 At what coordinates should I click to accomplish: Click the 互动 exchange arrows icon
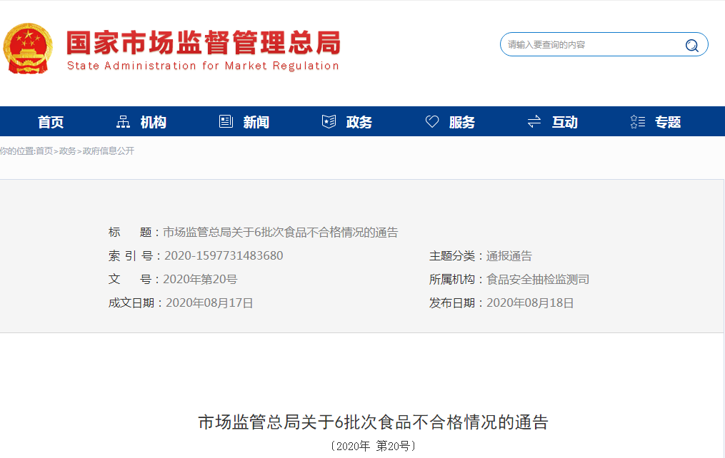coord(534,122)
